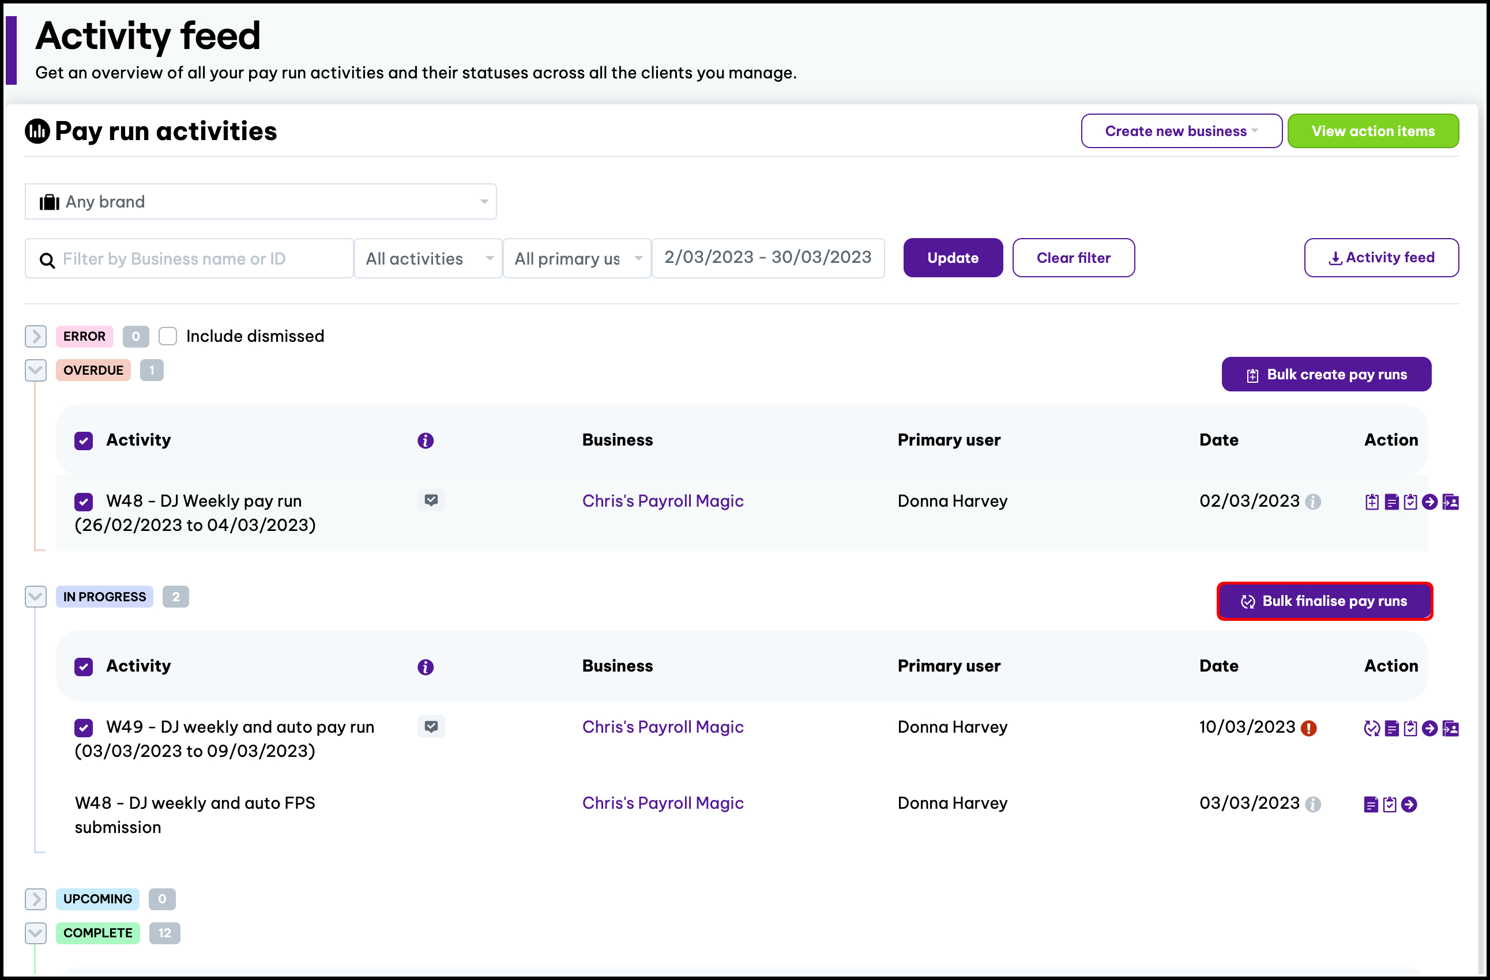Open Chris's Payroll Magic link in W49 row
This screenshot has height=980, width=1490.
click(663, 727)
